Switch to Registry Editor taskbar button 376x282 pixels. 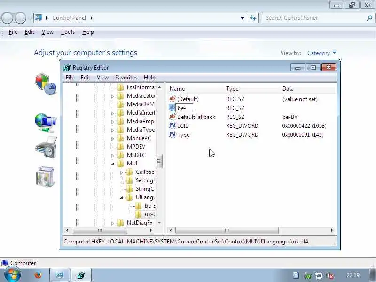tap(81, 275)
